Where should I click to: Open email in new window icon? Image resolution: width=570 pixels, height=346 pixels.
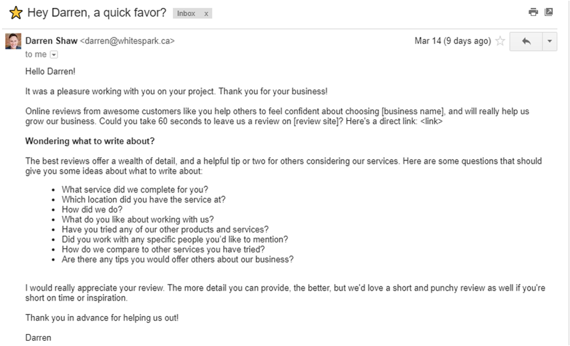click(x=549, y=12)
